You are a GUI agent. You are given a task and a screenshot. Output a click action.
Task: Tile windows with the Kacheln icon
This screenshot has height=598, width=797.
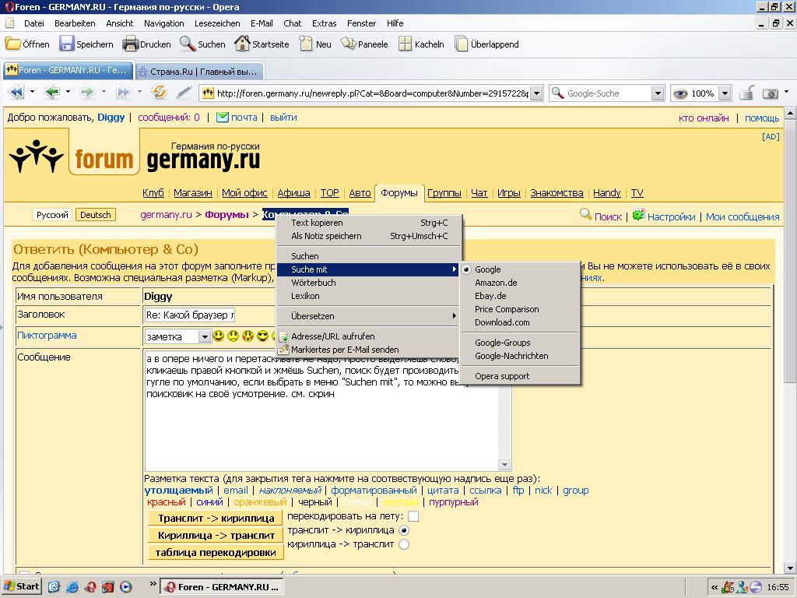(405, 44)
